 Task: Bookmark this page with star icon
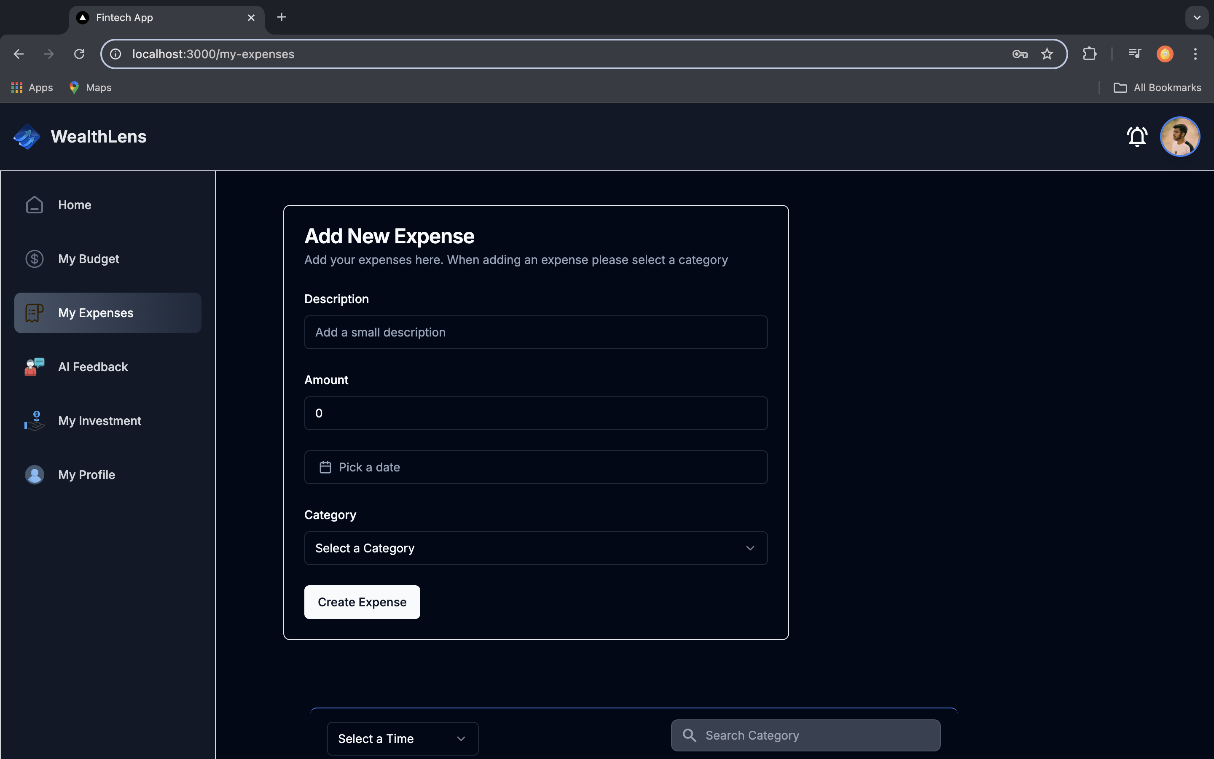1047,54
